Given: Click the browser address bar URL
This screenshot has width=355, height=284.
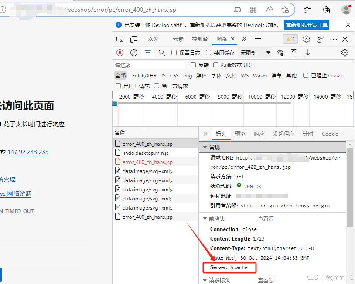Looking at the screenshot, I should pyautogui.click(x=120, y=10).
